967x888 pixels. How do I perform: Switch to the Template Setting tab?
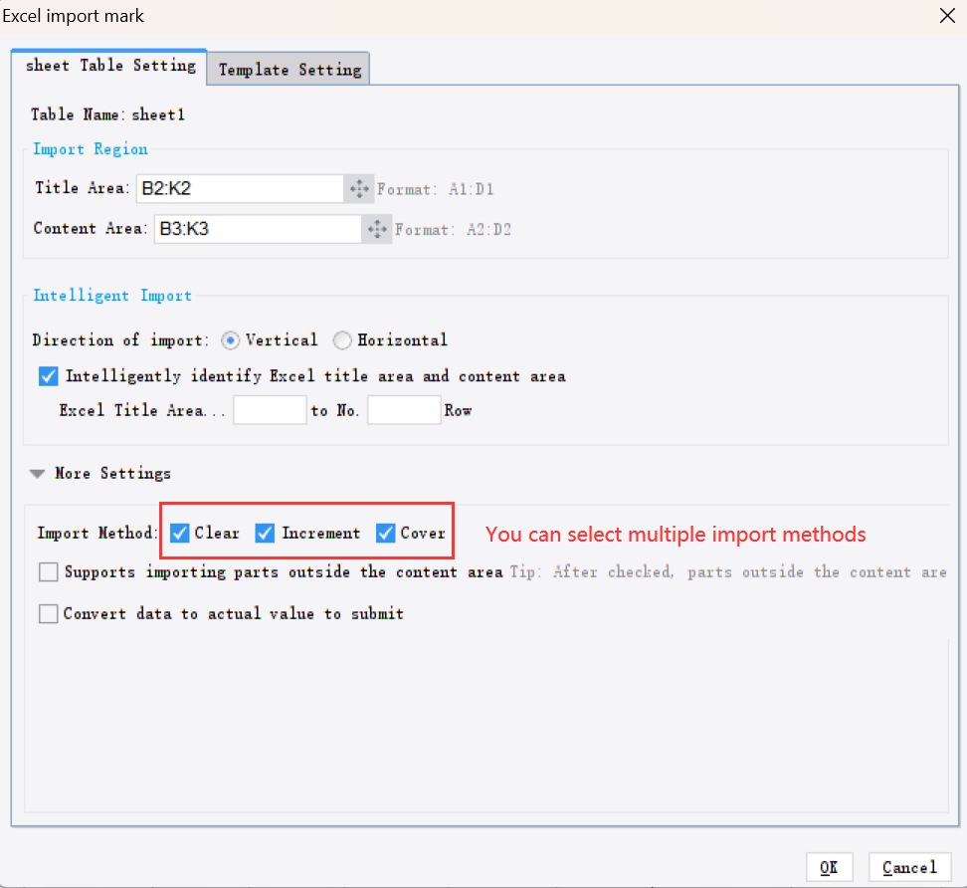[x=288, y=69]
